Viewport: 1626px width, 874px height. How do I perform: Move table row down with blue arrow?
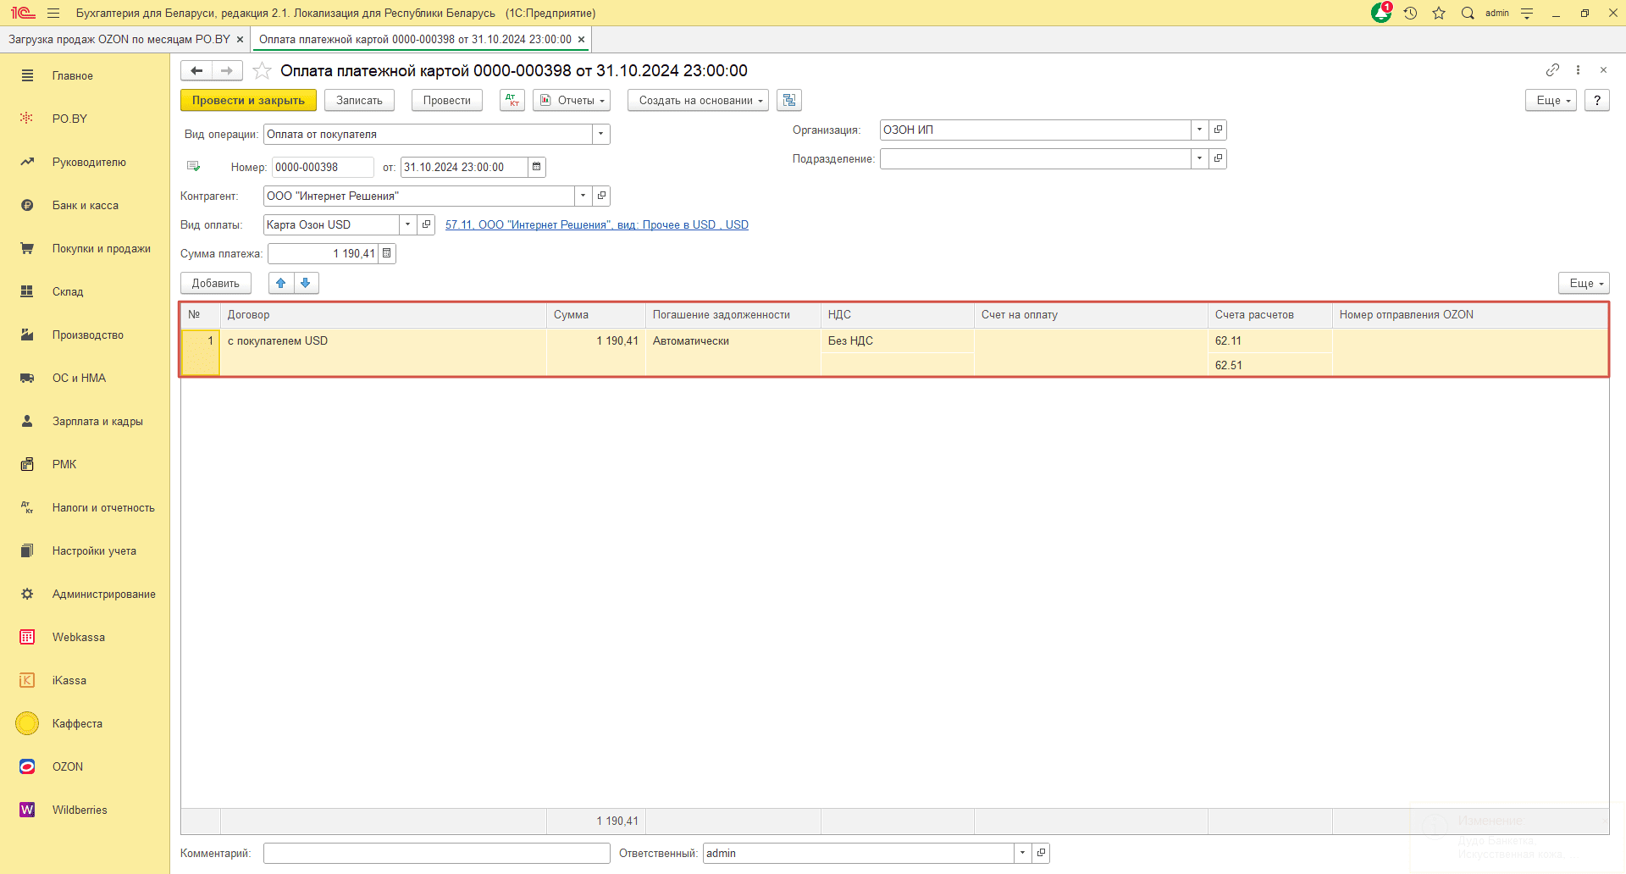point(306,283)
